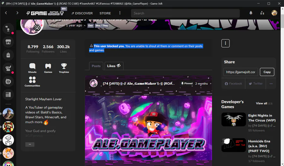Click the She / They pronoun badge
This screenshot has height=166, width=284.
(102, 26)
